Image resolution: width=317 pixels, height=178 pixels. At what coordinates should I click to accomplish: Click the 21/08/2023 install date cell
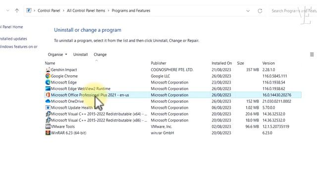click(221, 70)
